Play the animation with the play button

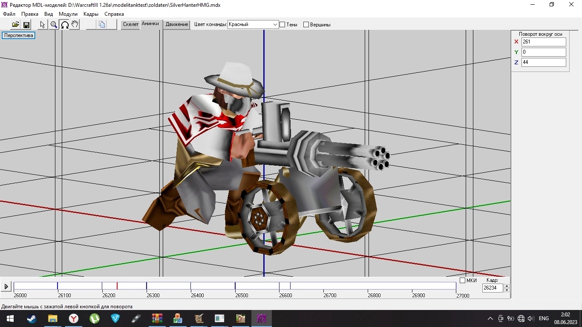pos(6,287)
